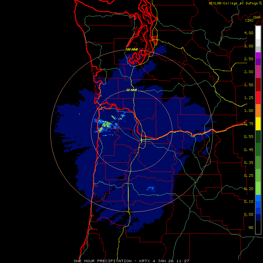This screenshot has width=263, height=263.
Task: Click the yellow legend swatch
Action: [258, 124]
